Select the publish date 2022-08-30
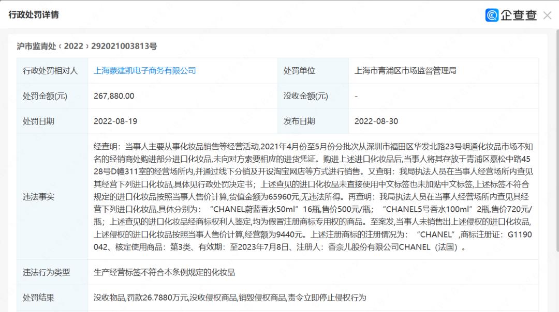559x312 pixels. click(x=376, y=121)
